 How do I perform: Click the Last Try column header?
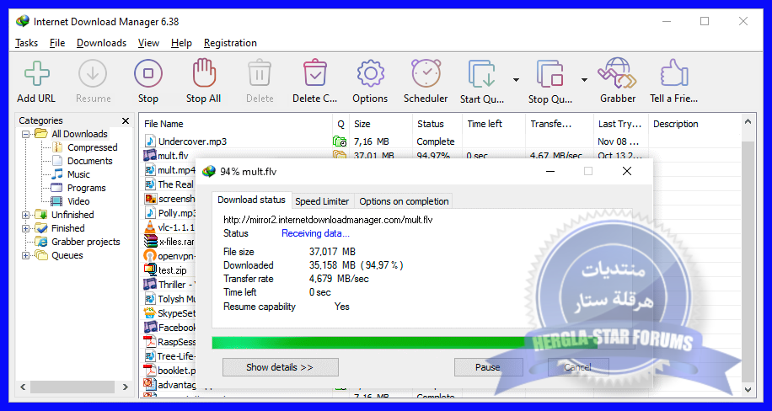coord(620,124)
